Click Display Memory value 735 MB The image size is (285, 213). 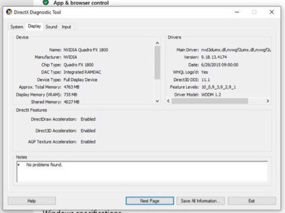(70, 95)
